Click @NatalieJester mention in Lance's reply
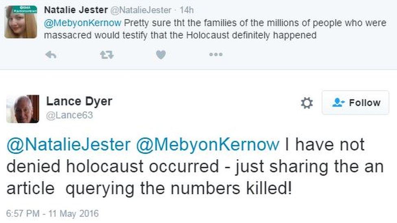Viewport: 397px width, 223px height. (x=69, y=145)
